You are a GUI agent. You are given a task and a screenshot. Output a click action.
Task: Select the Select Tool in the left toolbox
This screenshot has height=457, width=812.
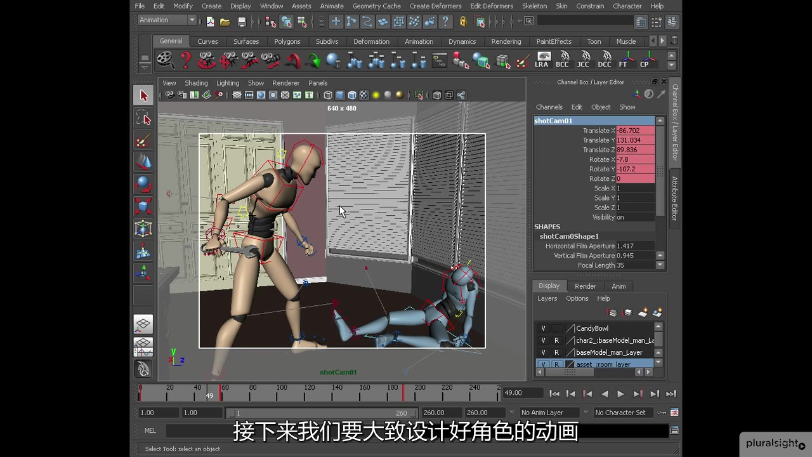tap(143, 96)
